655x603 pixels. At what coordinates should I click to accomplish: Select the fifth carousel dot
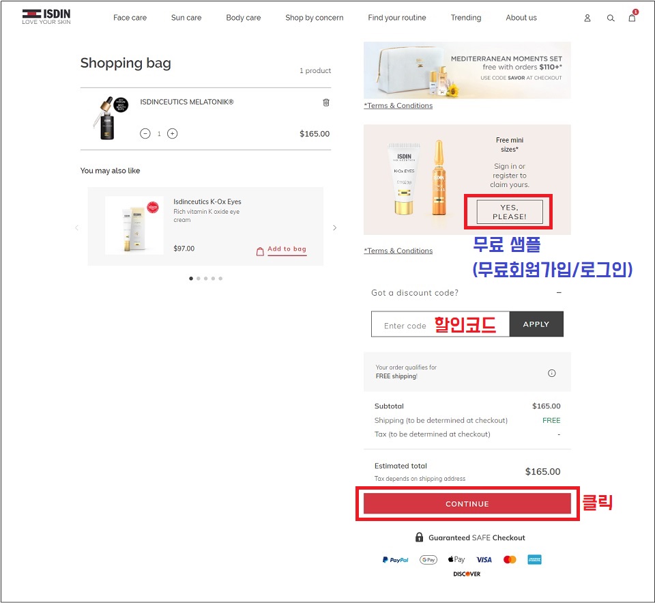click(220, 279)
